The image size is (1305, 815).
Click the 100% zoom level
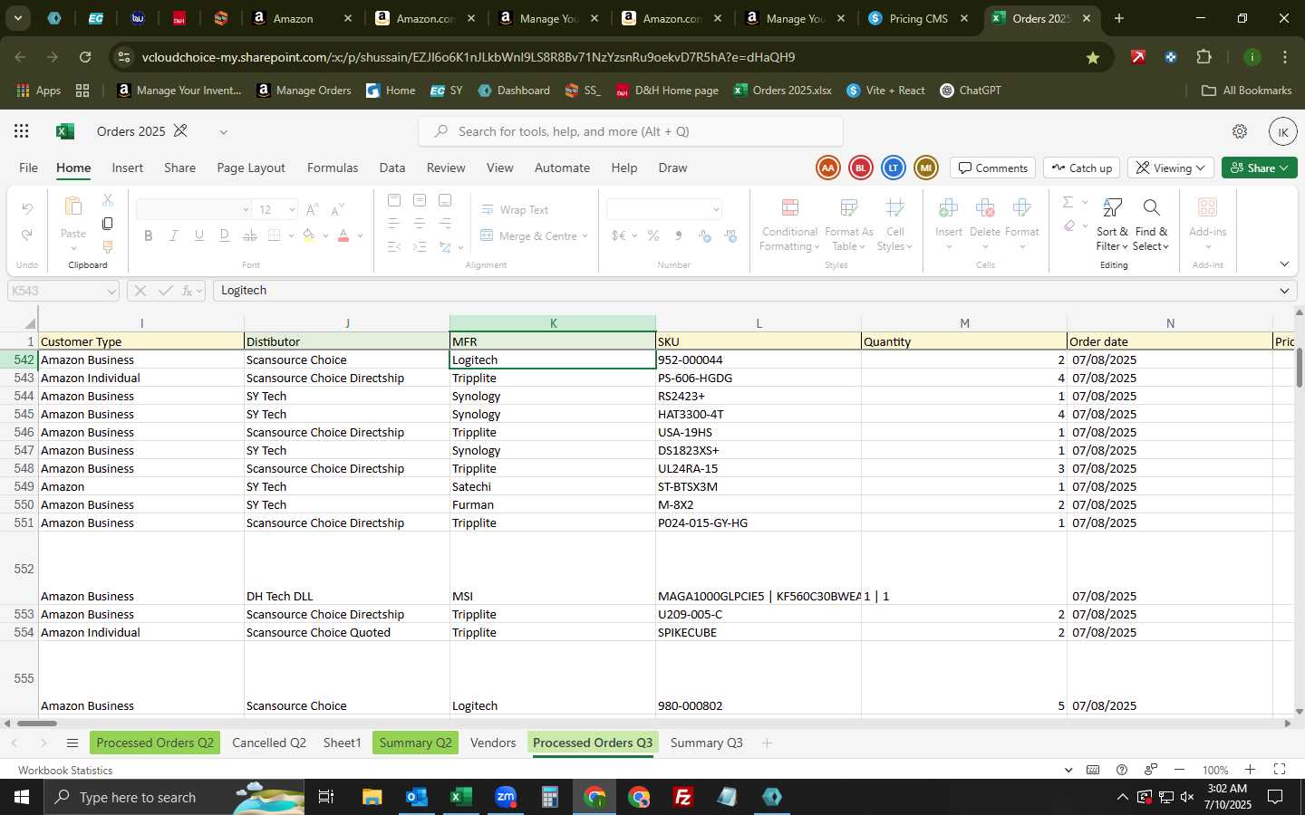pyautogui.click(x=1215, y=770)
